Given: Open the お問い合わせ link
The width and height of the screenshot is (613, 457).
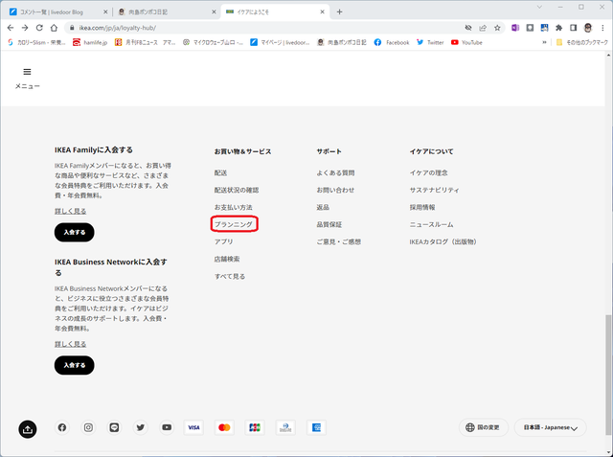Looking at the screenshot, I should click(x=335, y=190).
